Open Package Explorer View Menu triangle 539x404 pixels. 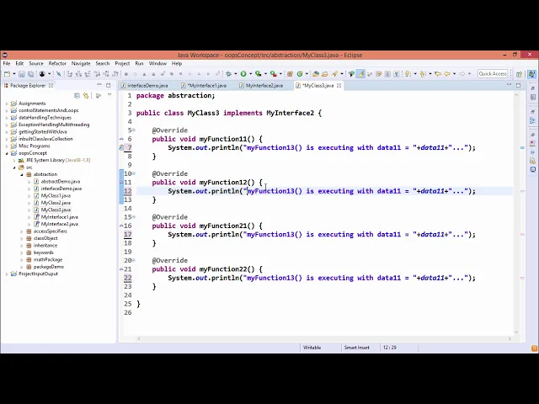pos(109,95)
